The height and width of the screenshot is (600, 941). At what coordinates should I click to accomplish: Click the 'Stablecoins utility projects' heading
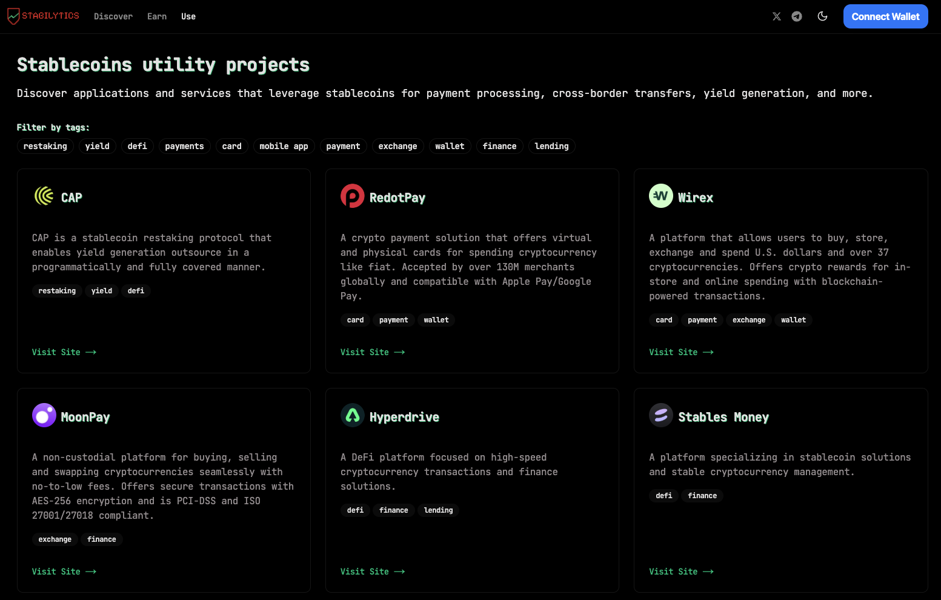(x=163, y=65)
